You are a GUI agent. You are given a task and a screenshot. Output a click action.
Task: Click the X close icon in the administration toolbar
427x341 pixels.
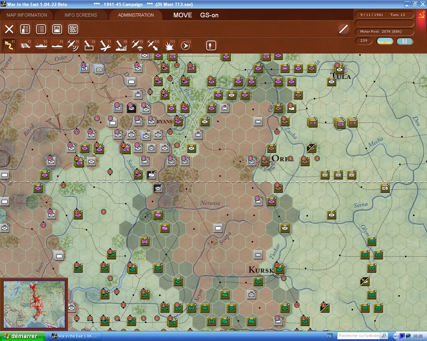pos(9,29)
